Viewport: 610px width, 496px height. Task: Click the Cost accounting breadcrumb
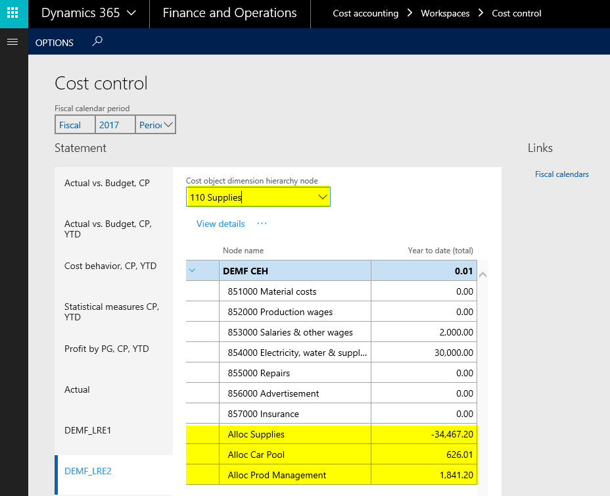[365, 13]
